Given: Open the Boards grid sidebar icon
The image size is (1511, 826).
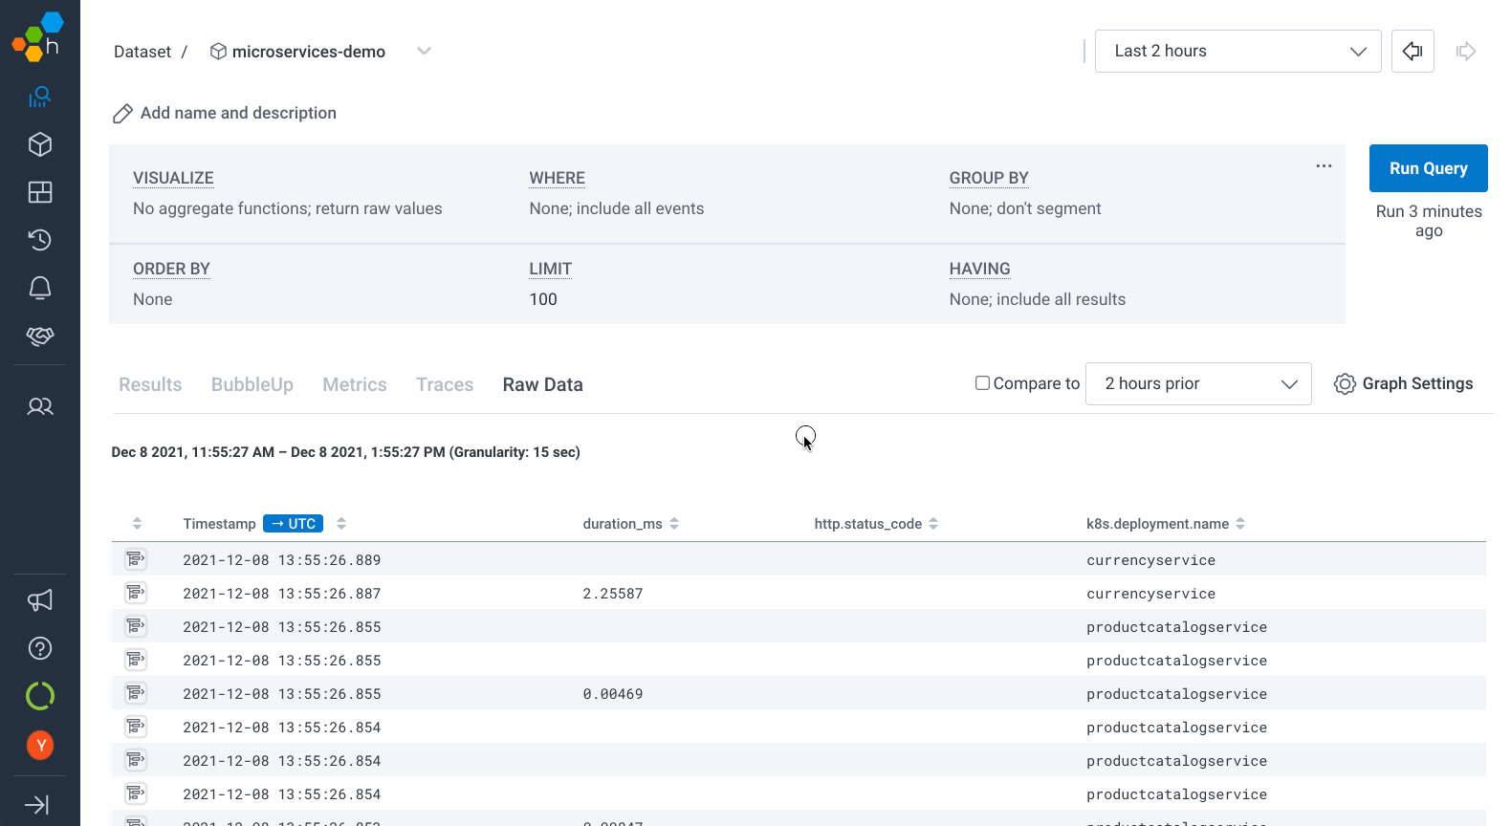Looking at the screenshot, I should click(40, 192).
